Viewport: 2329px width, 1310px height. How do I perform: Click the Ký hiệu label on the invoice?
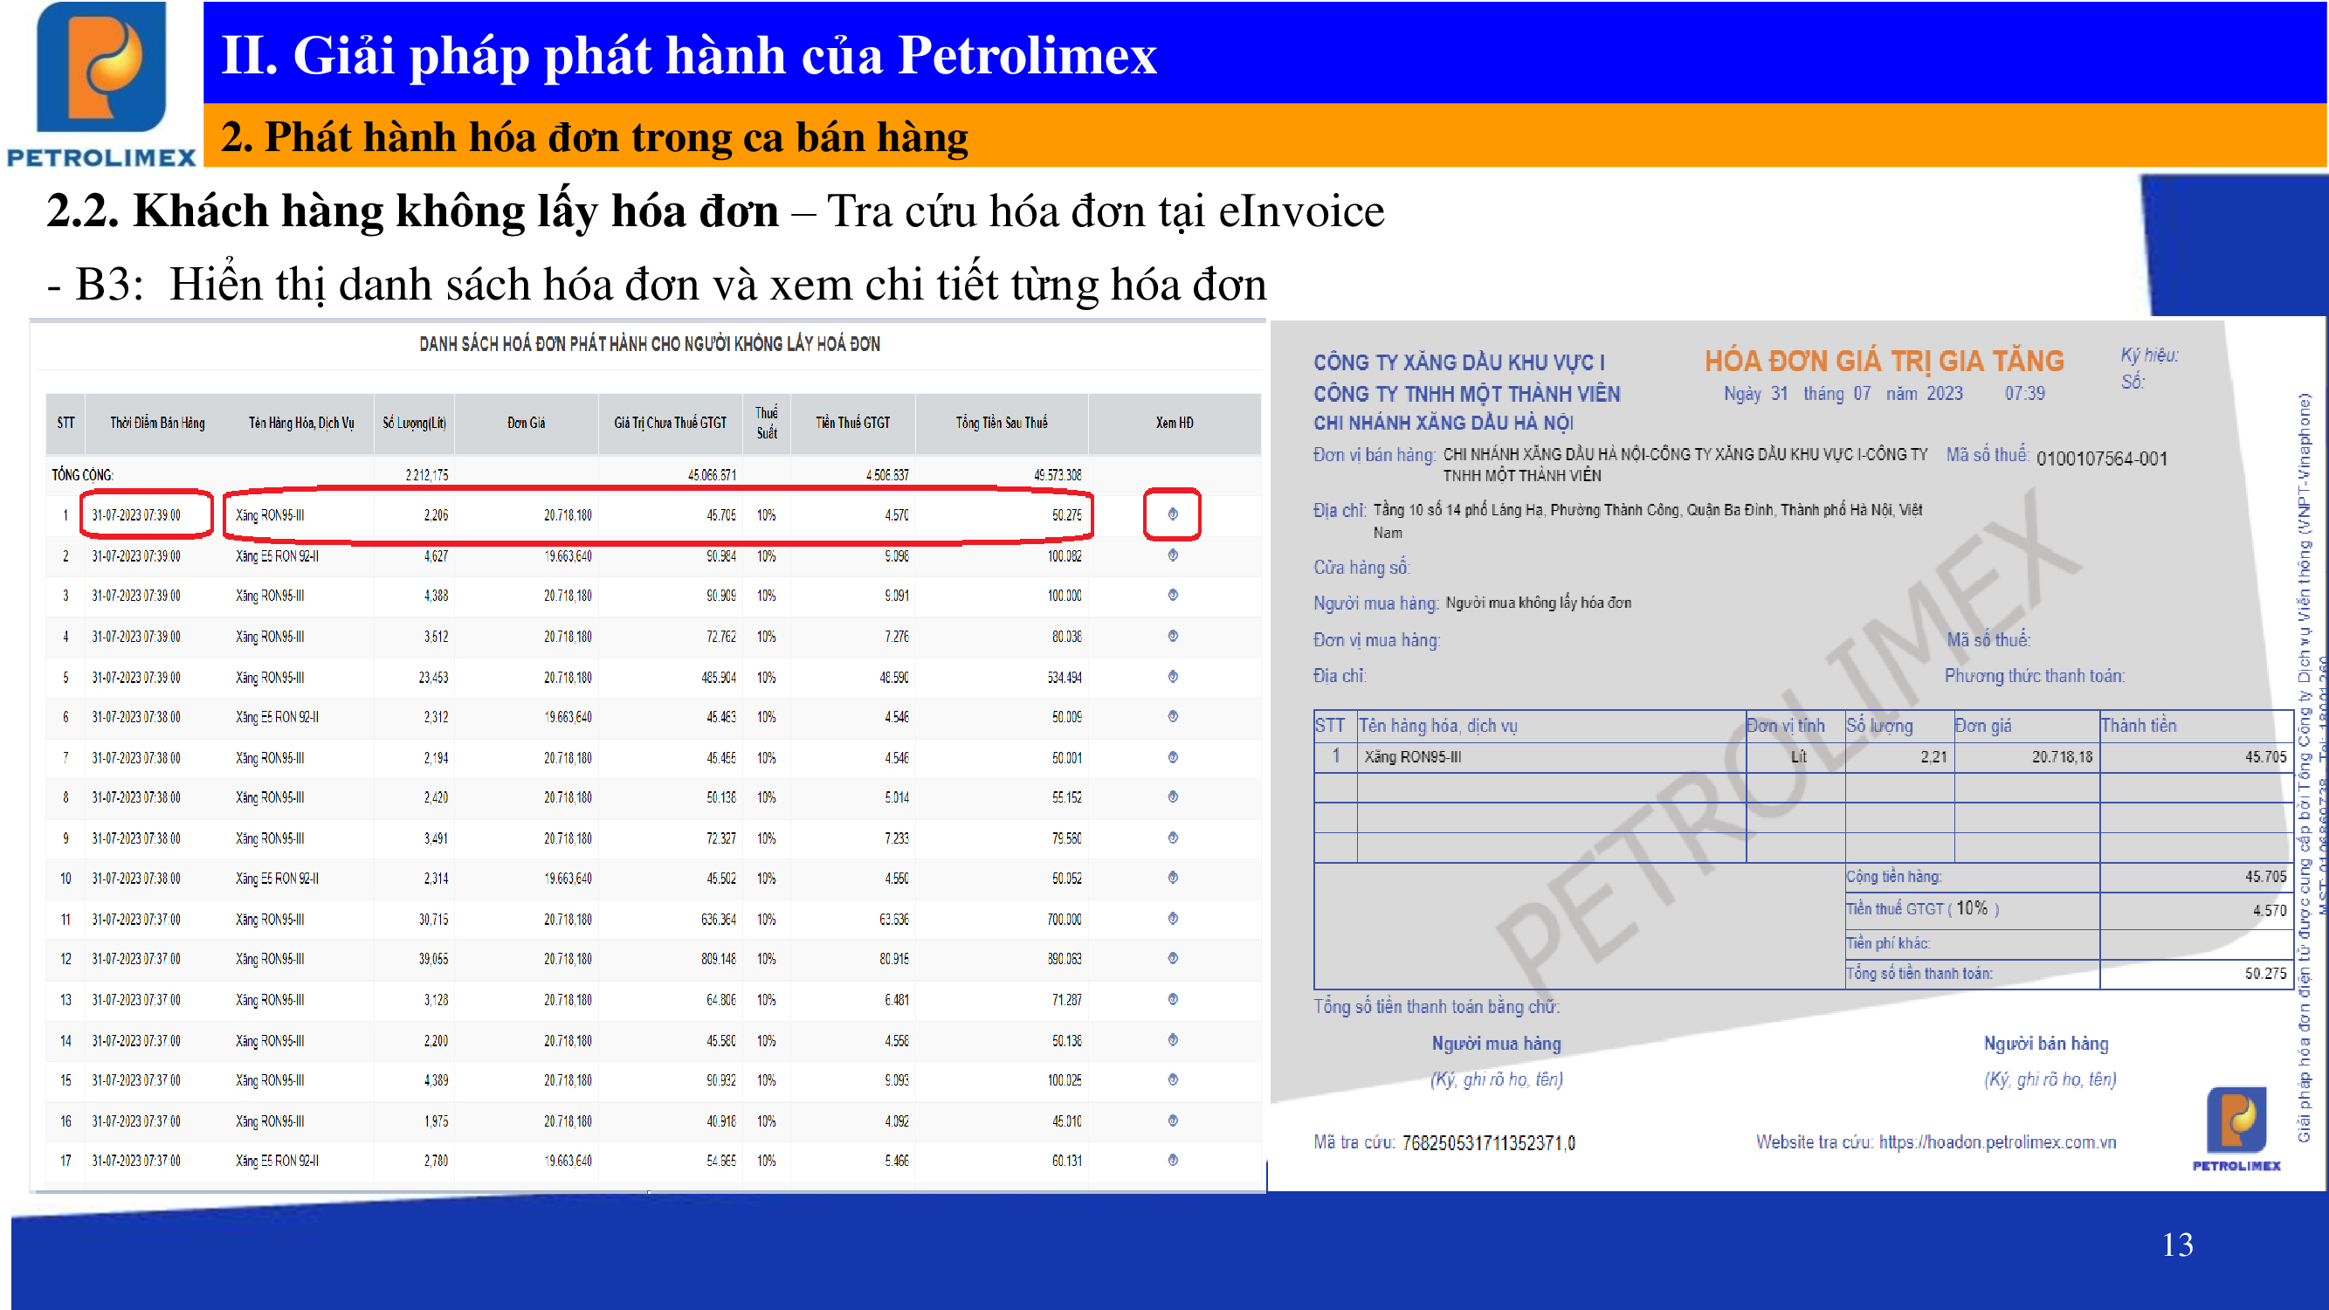click(x=2149, y=355)
